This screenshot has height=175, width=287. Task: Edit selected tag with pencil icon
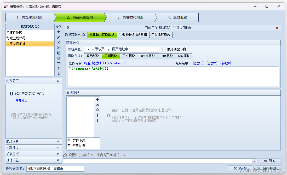pos(59,37)
